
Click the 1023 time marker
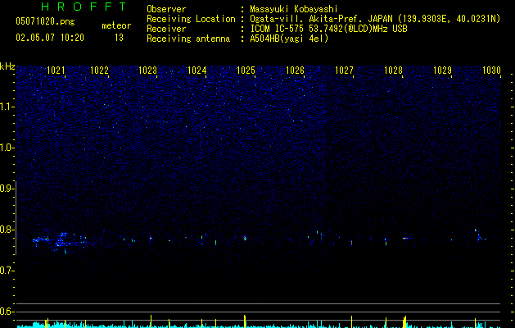pos(148,71)
